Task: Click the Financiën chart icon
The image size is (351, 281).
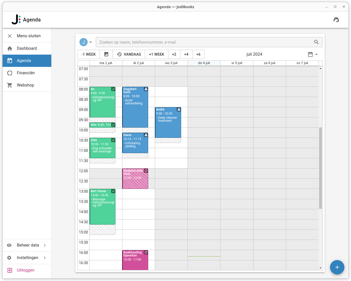Action: pyautogui.click(x=10, y=73)
